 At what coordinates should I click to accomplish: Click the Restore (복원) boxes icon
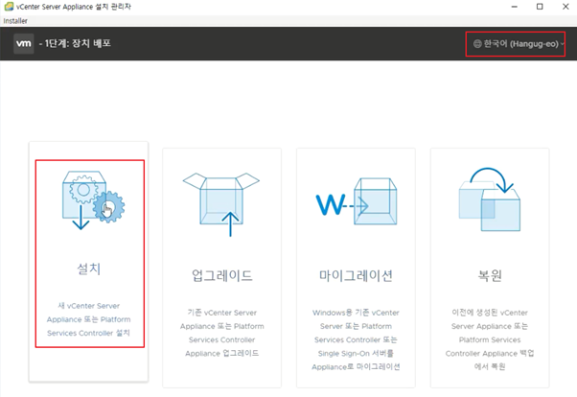(490, 199)
